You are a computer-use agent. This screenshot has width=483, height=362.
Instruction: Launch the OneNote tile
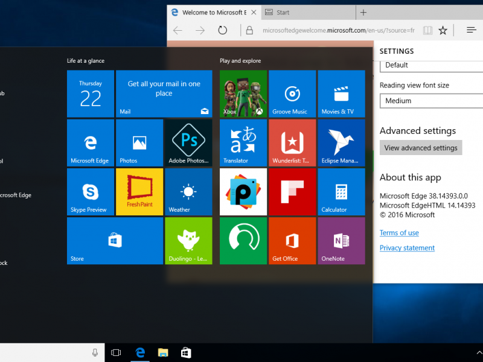341,241
